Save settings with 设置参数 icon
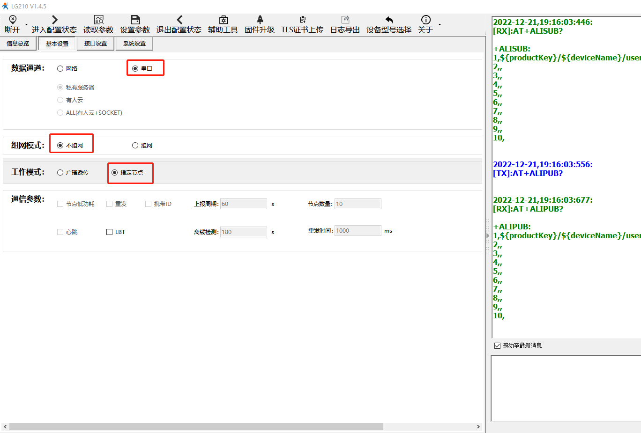The height and width of the screenshot is (433, 641). point(135,20)
